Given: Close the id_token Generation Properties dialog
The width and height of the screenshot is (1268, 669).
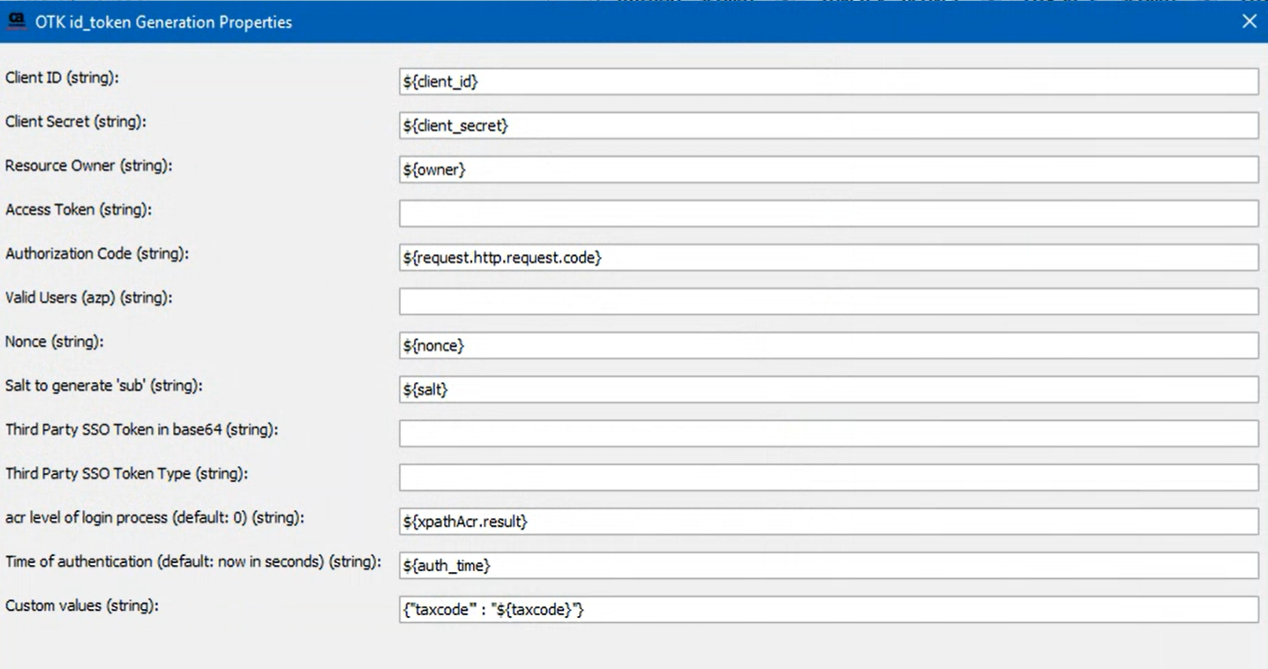Looking at the screenshot, I should coord(1249,21).
